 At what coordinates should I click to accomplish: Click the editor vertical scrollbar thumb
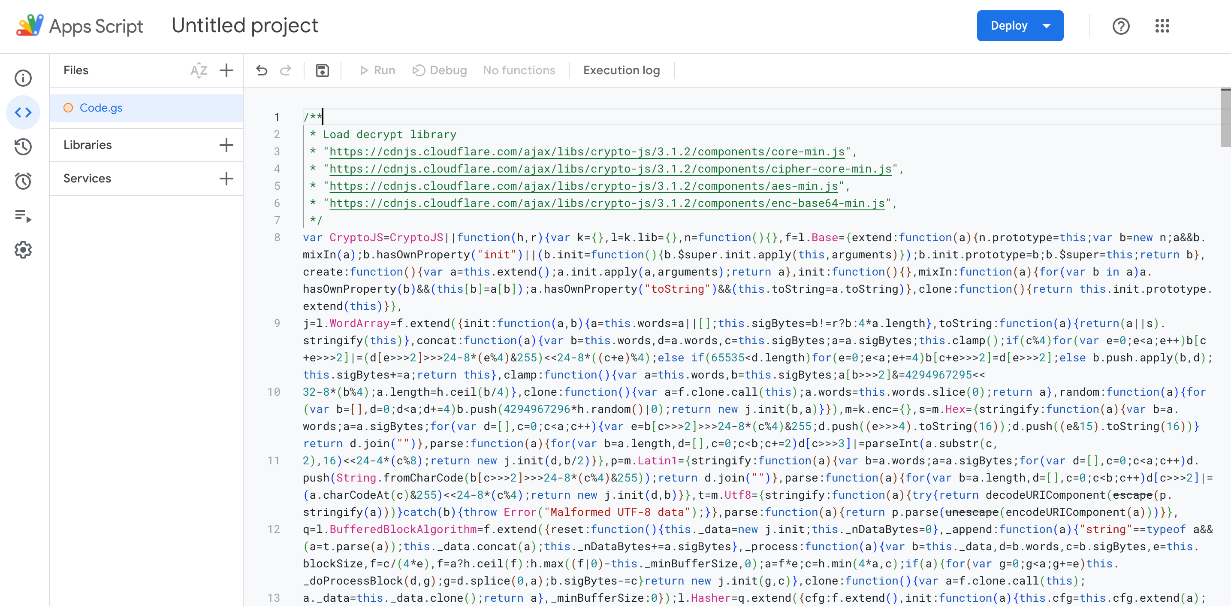point(1225,117)
